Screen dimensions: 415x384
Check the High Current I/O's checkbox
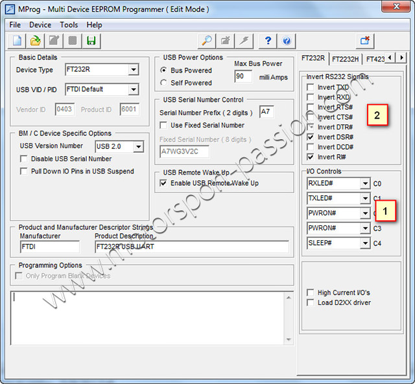click(x=310, y=293)
